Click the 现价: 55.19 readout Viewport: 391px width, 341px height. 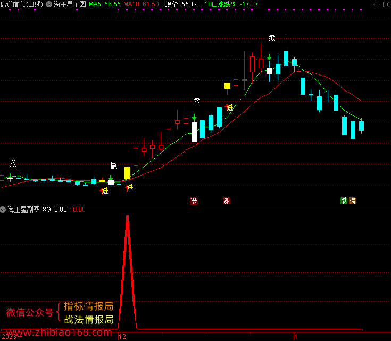tap(180, 4)
